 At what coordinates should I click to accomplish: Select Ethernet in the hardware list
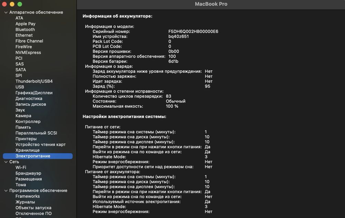tap(24, 35)
